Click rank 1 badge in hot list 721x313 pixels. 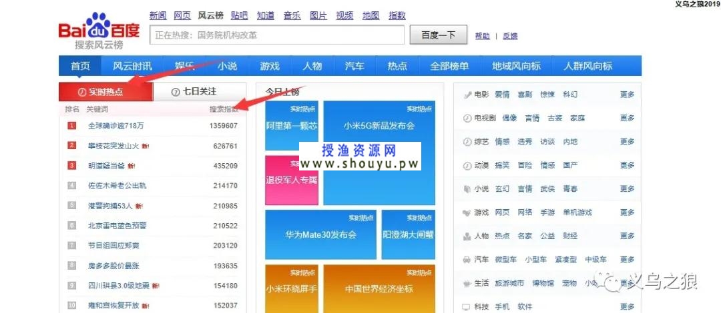tap(71, 125)
